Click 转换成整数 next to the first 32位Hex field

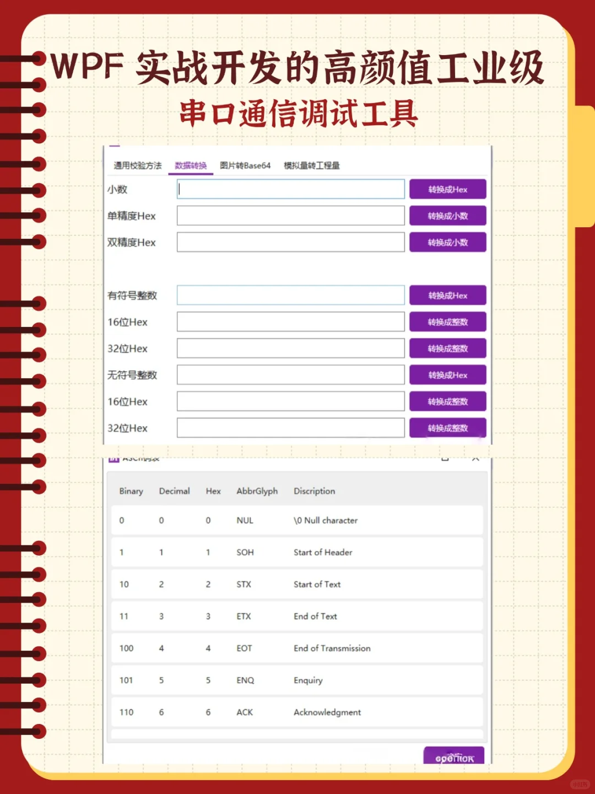[447, 348]
